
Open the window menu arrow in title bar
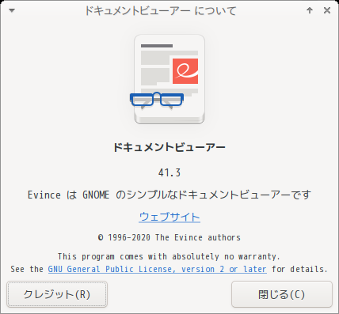12,10
